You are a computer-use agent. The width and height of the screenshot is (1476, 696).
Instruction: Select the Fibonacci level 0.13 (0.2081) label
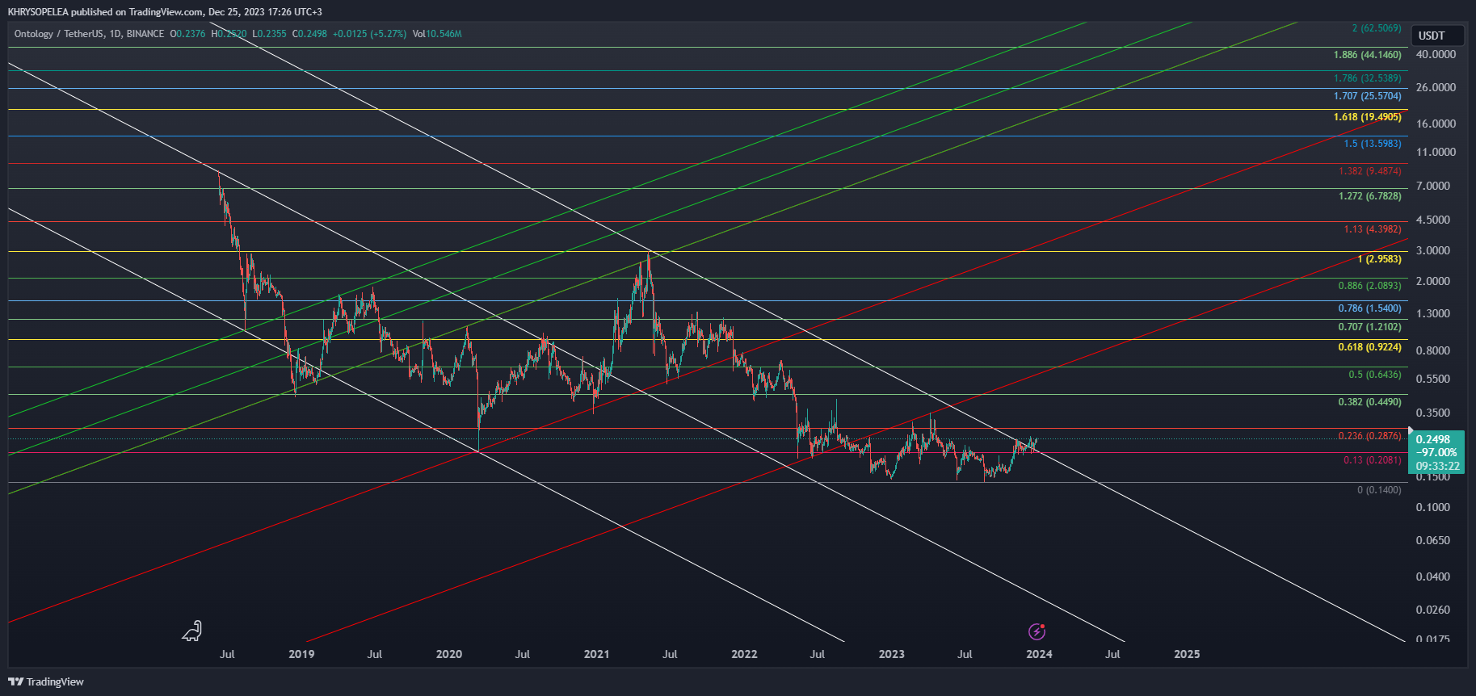1373,460
